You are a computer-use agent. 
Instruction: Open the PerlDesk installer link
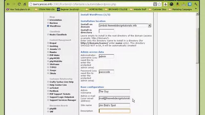tap(54, 91)
